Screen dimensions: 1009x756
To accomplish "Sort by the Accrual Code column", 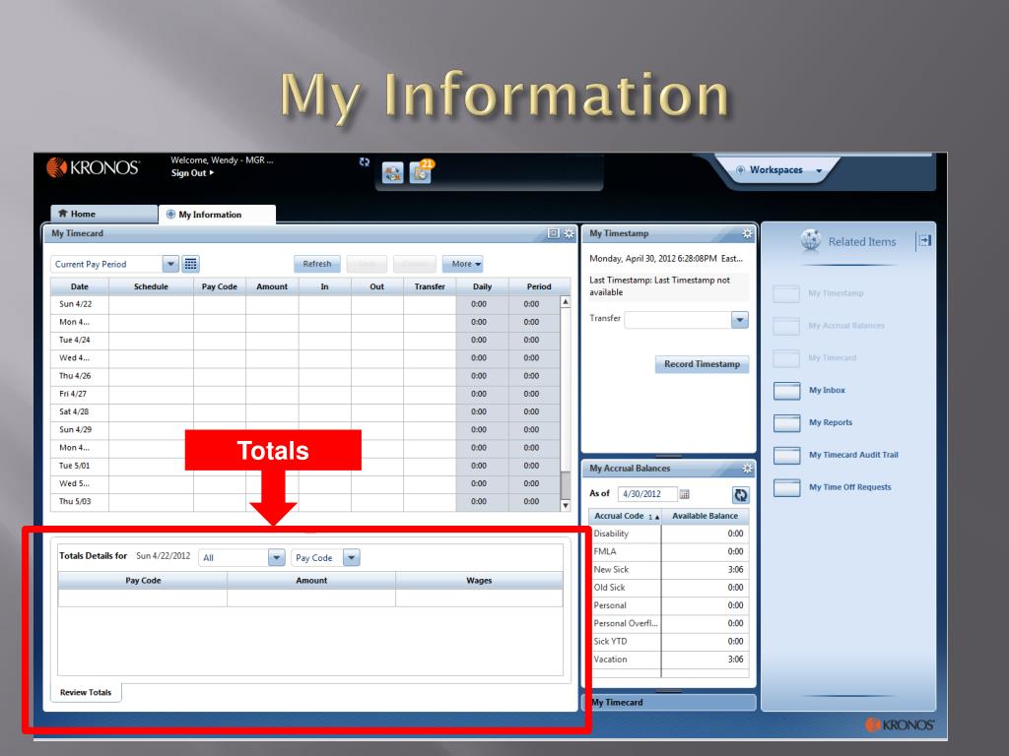I will [x=625, y=516].
